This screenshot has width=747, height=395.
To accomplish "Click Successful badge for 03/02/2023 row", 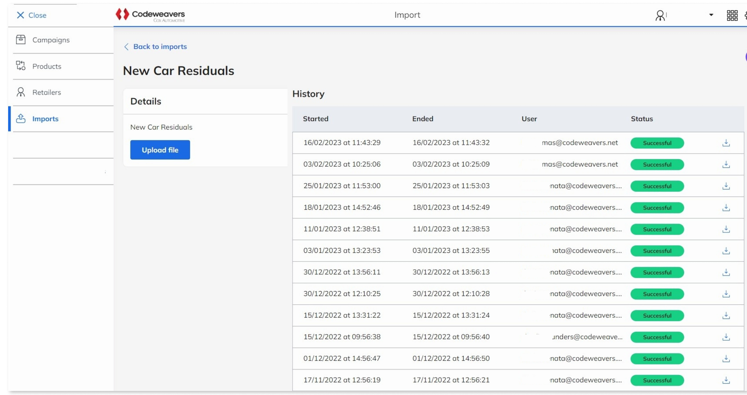I will (x=657, y=165).
